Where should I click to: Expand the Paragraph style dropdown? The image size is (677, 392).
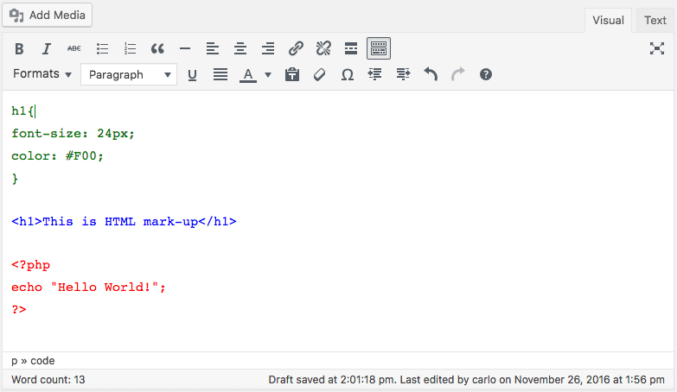129,75
